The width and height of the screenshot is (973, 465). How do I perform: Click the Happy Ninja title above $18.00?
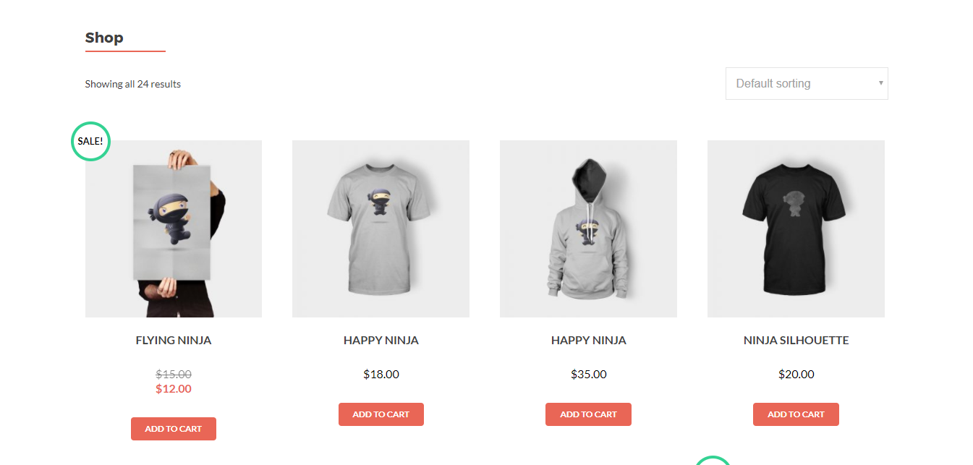[x=381, y=340]
